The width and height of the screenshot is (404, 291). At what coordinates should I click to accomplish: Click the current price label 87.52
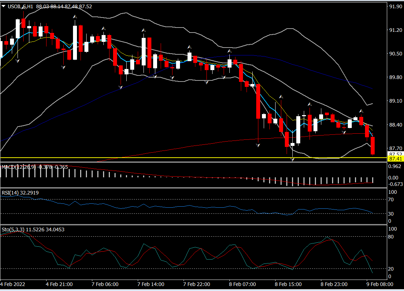point(395,154)
